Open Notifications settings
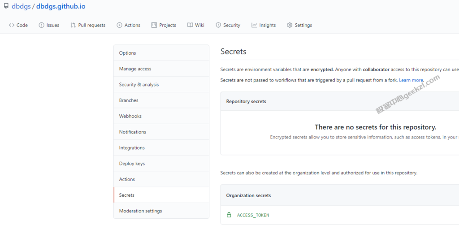Screen dimensions: 459x229 point(161,132)
